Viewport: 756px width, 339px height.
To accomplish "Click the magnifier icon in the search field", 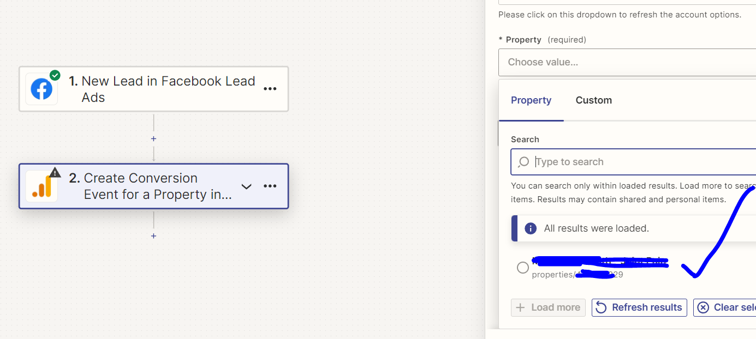I will pyautogui.click(x=523, y=162).
